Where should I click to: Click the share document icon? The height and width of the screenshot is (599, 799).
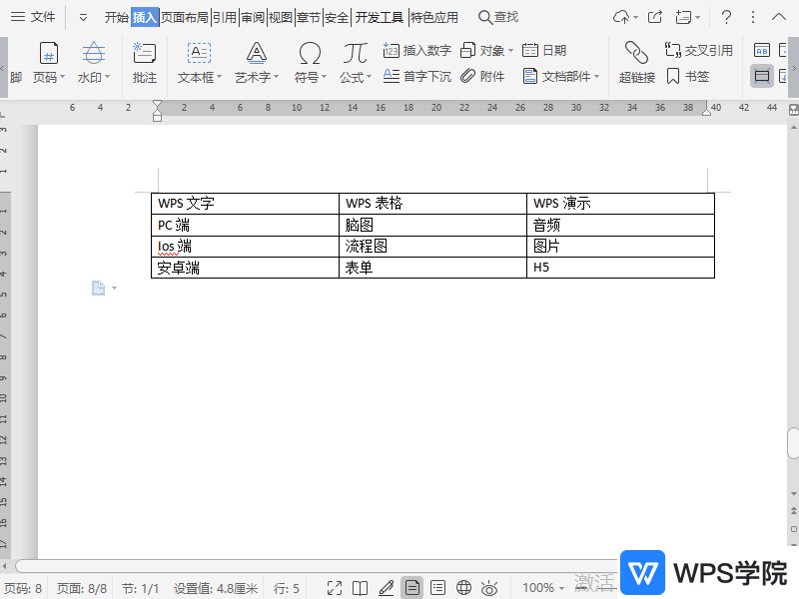pos(655,17)
